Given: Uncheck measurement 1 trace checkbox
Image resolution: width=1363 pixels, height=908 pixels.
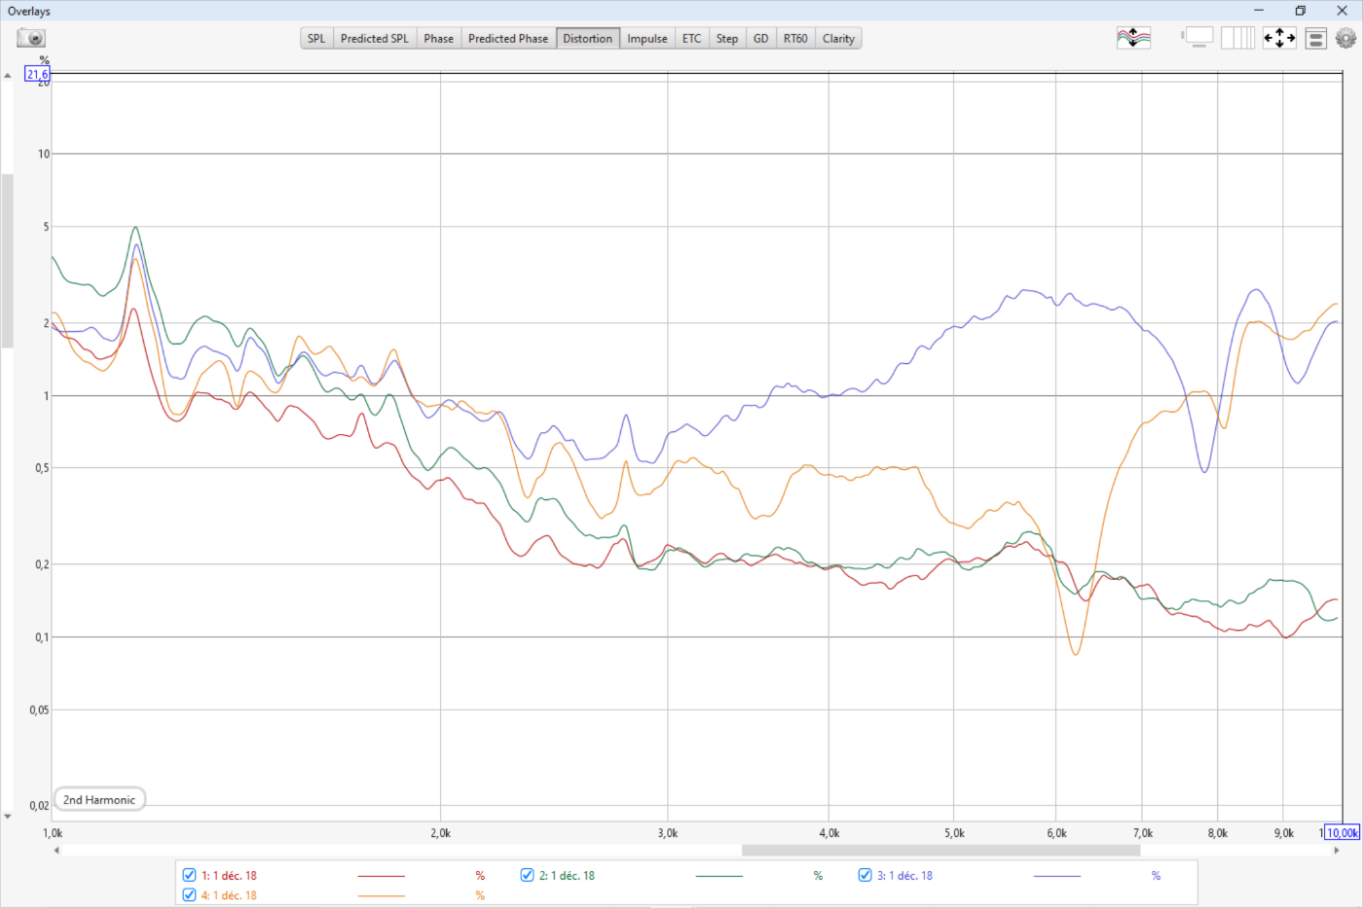Looking at the screenshot, I should coord(190,875).
